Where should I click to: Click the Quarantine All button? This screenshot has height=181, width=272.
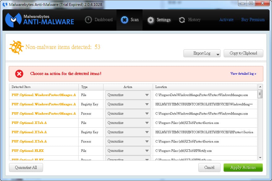pos(26,167)
